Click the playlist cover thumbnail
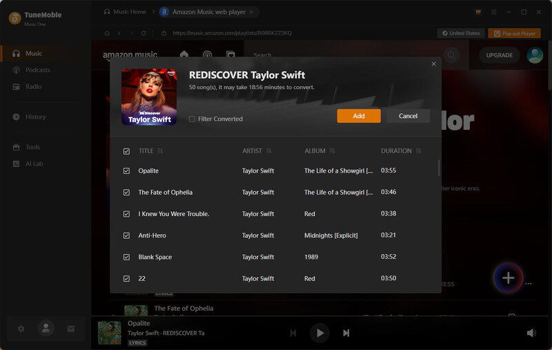This screenshot has height=350, width=552. 149,97
